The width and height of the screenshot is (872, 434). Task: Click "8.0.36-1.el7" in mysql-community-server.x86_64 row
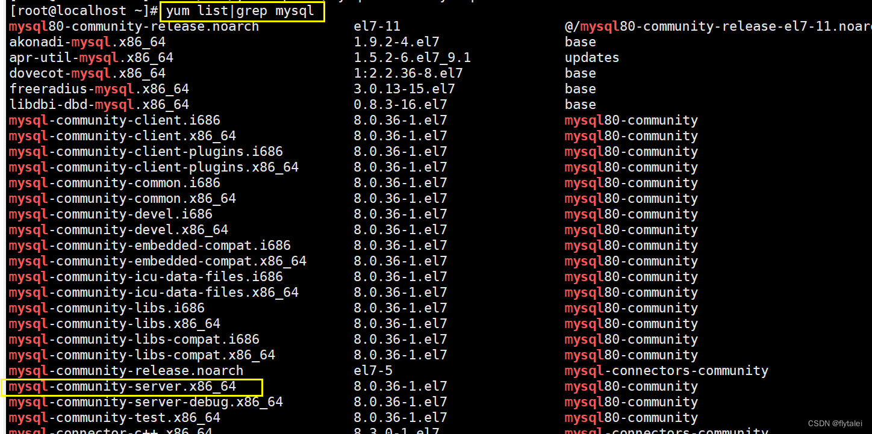[x=400, y=386]
